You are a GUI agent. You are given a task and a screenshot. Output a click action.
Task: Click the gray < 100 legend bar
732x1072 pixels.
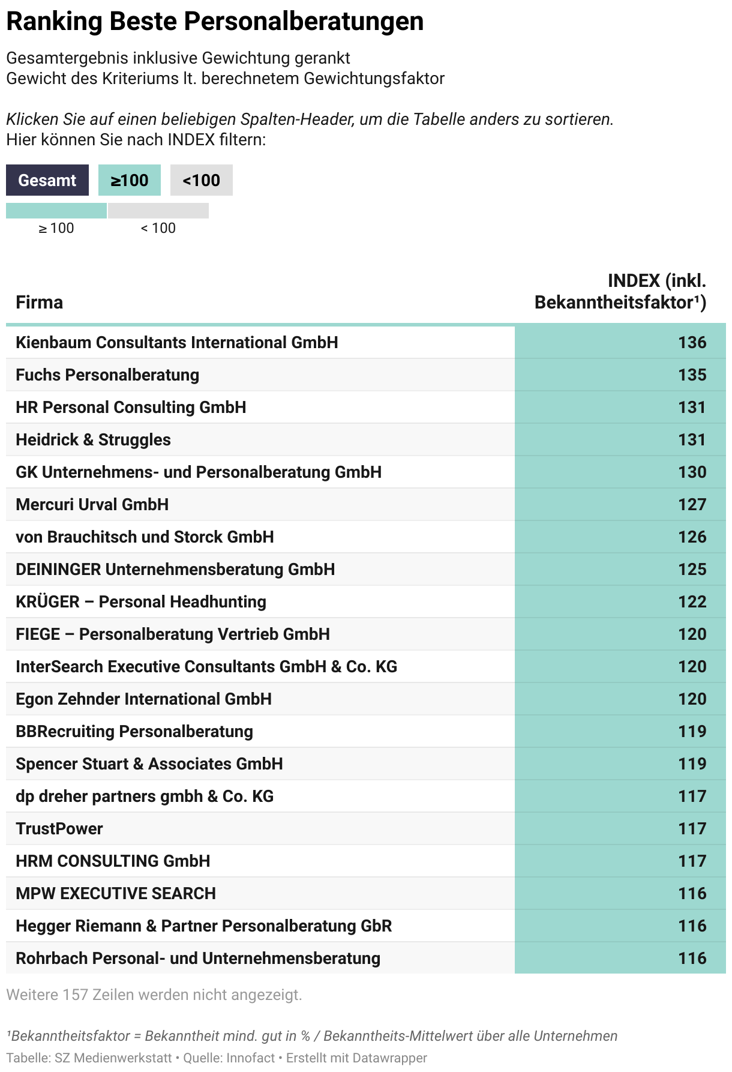tap(158, 211)
